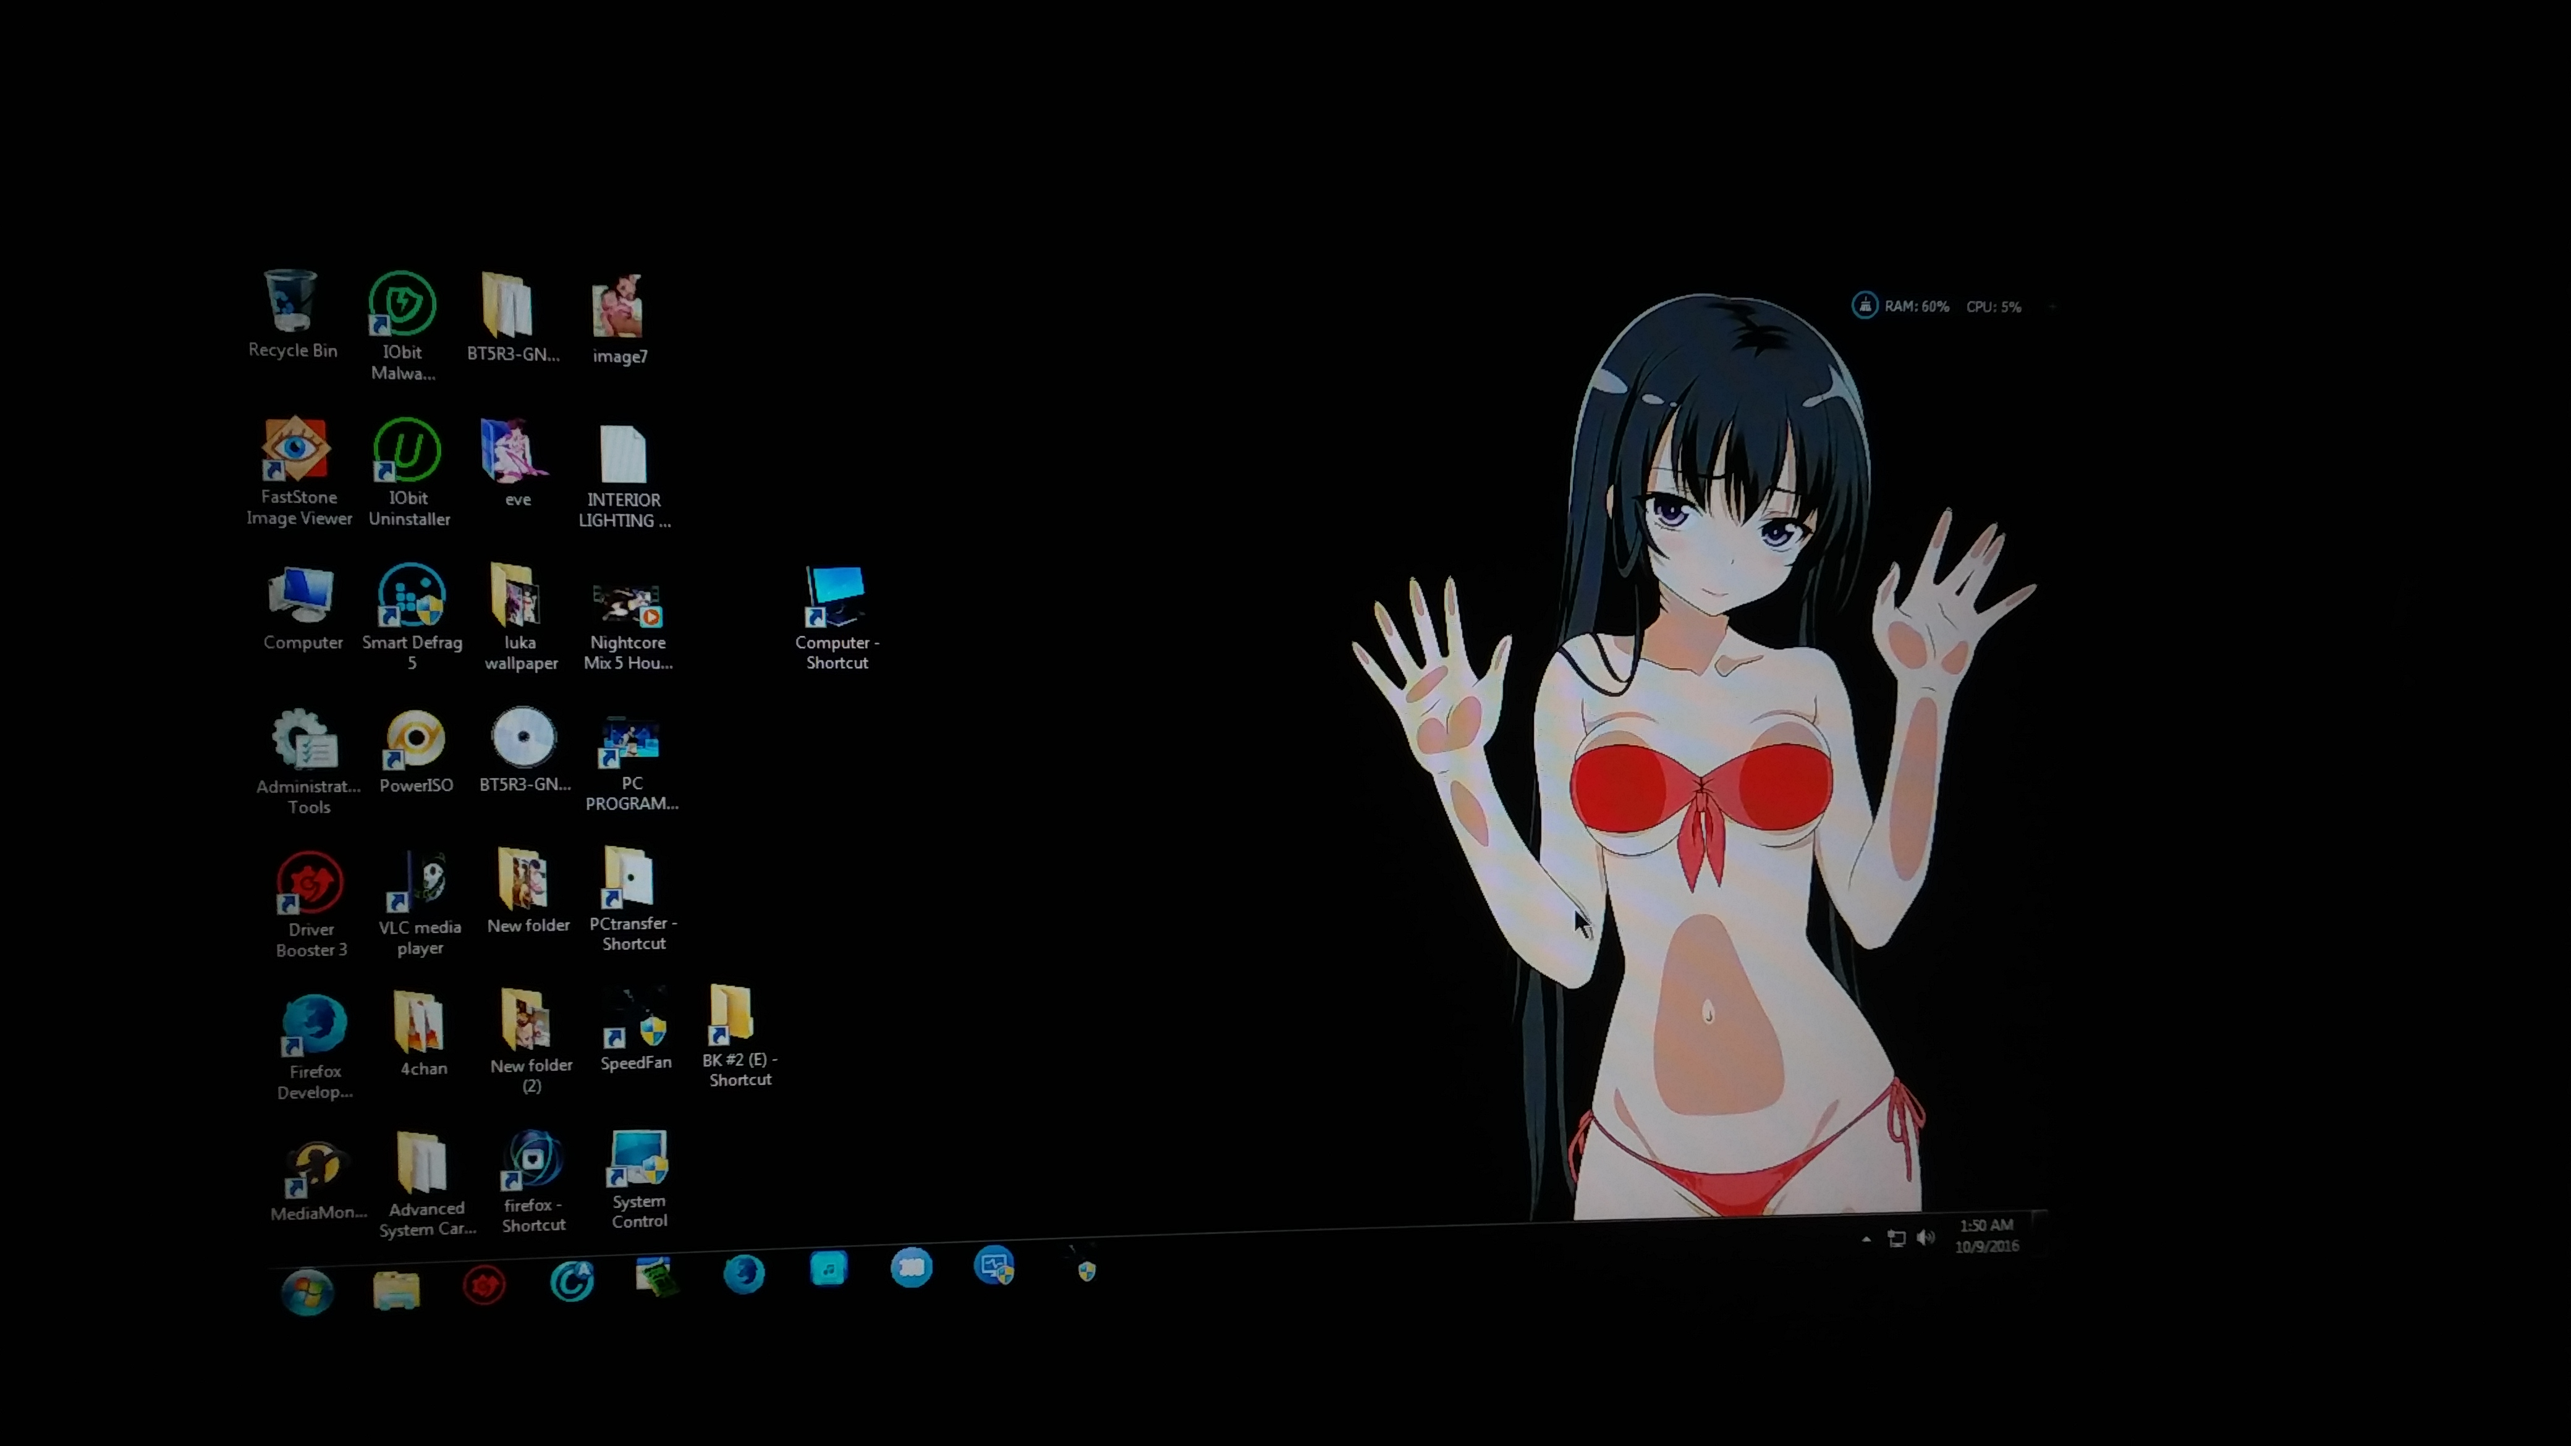
Task: Open the PCtransfer - Shortcut folder
Action: click(628, 877)
